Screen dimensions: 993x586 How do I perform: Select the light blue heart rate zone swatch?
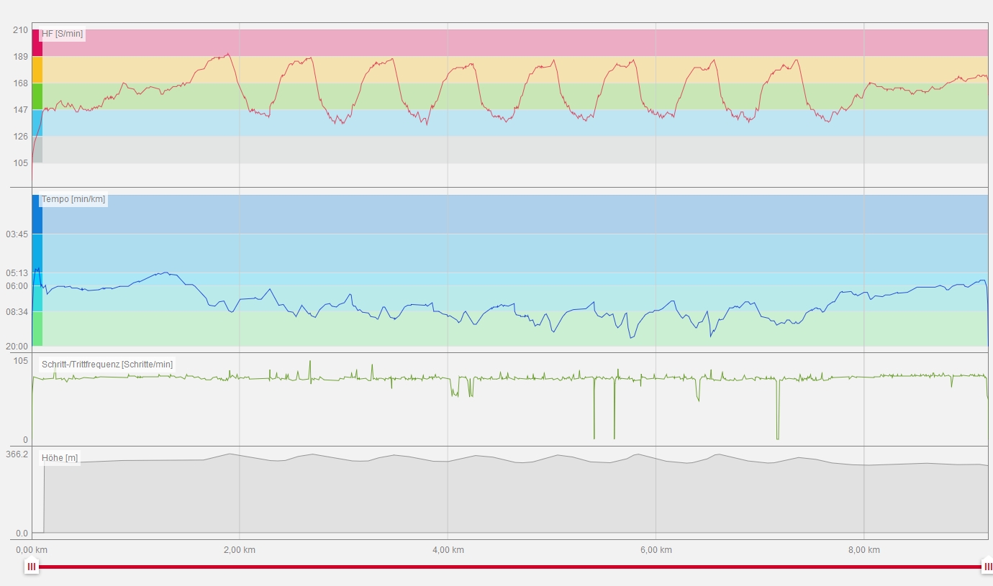(37, 123)
